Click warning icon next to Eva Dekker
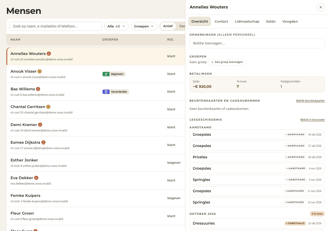The width and height of the screenshot is (329, 231). tap(36, 178)
